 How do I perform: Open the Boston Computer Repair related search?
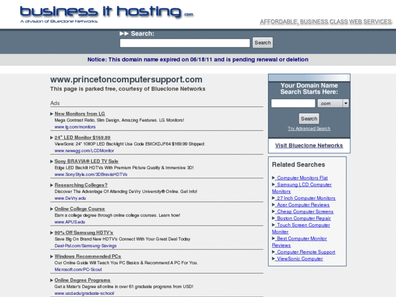pos(303,219)
